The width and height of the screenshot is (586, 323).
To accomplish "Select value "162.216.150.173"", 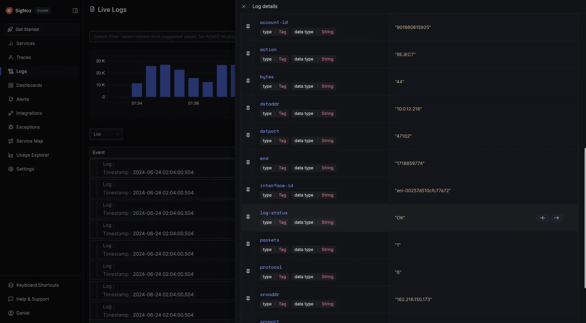I will [413, 299].
